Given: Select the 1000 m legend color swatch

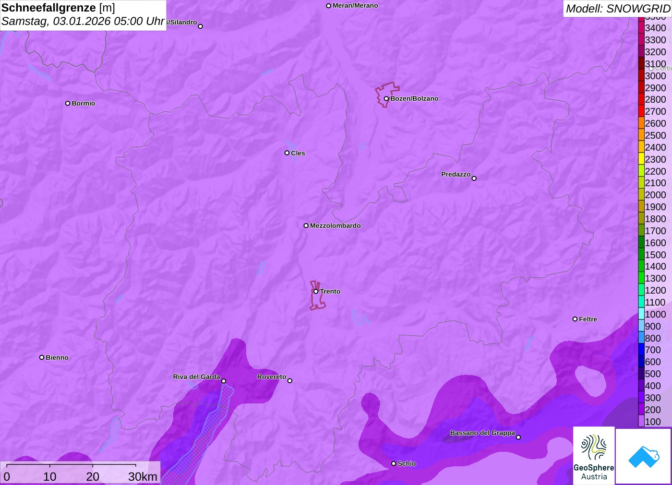Looking at the screenshot, I should [x=641, y=314].
